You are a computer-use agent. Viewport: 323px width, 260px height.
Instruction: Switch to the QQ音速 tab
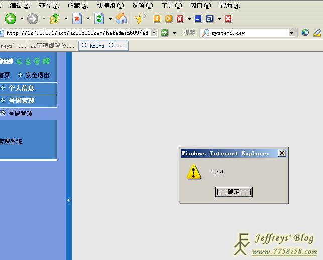(x=52, y=46)
